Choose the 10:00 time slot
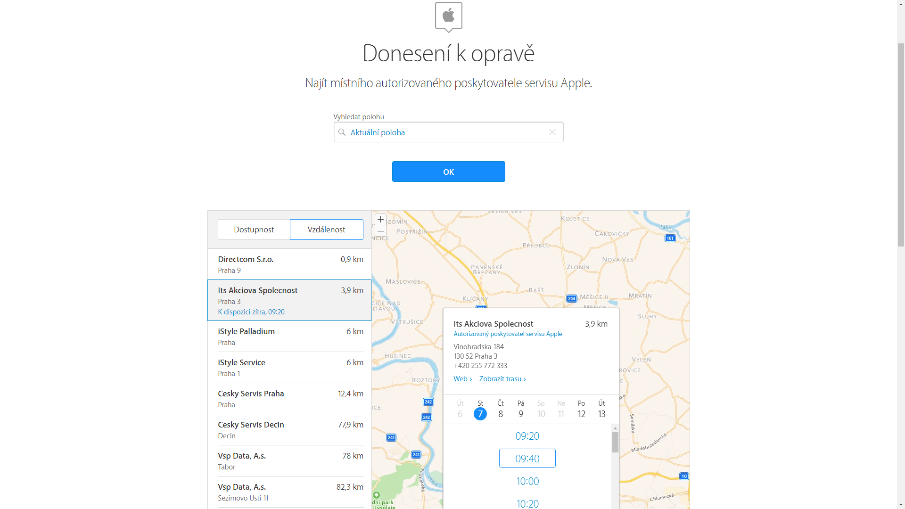The height and width of the screenshot is (509, 905). [x=527, y=481]
